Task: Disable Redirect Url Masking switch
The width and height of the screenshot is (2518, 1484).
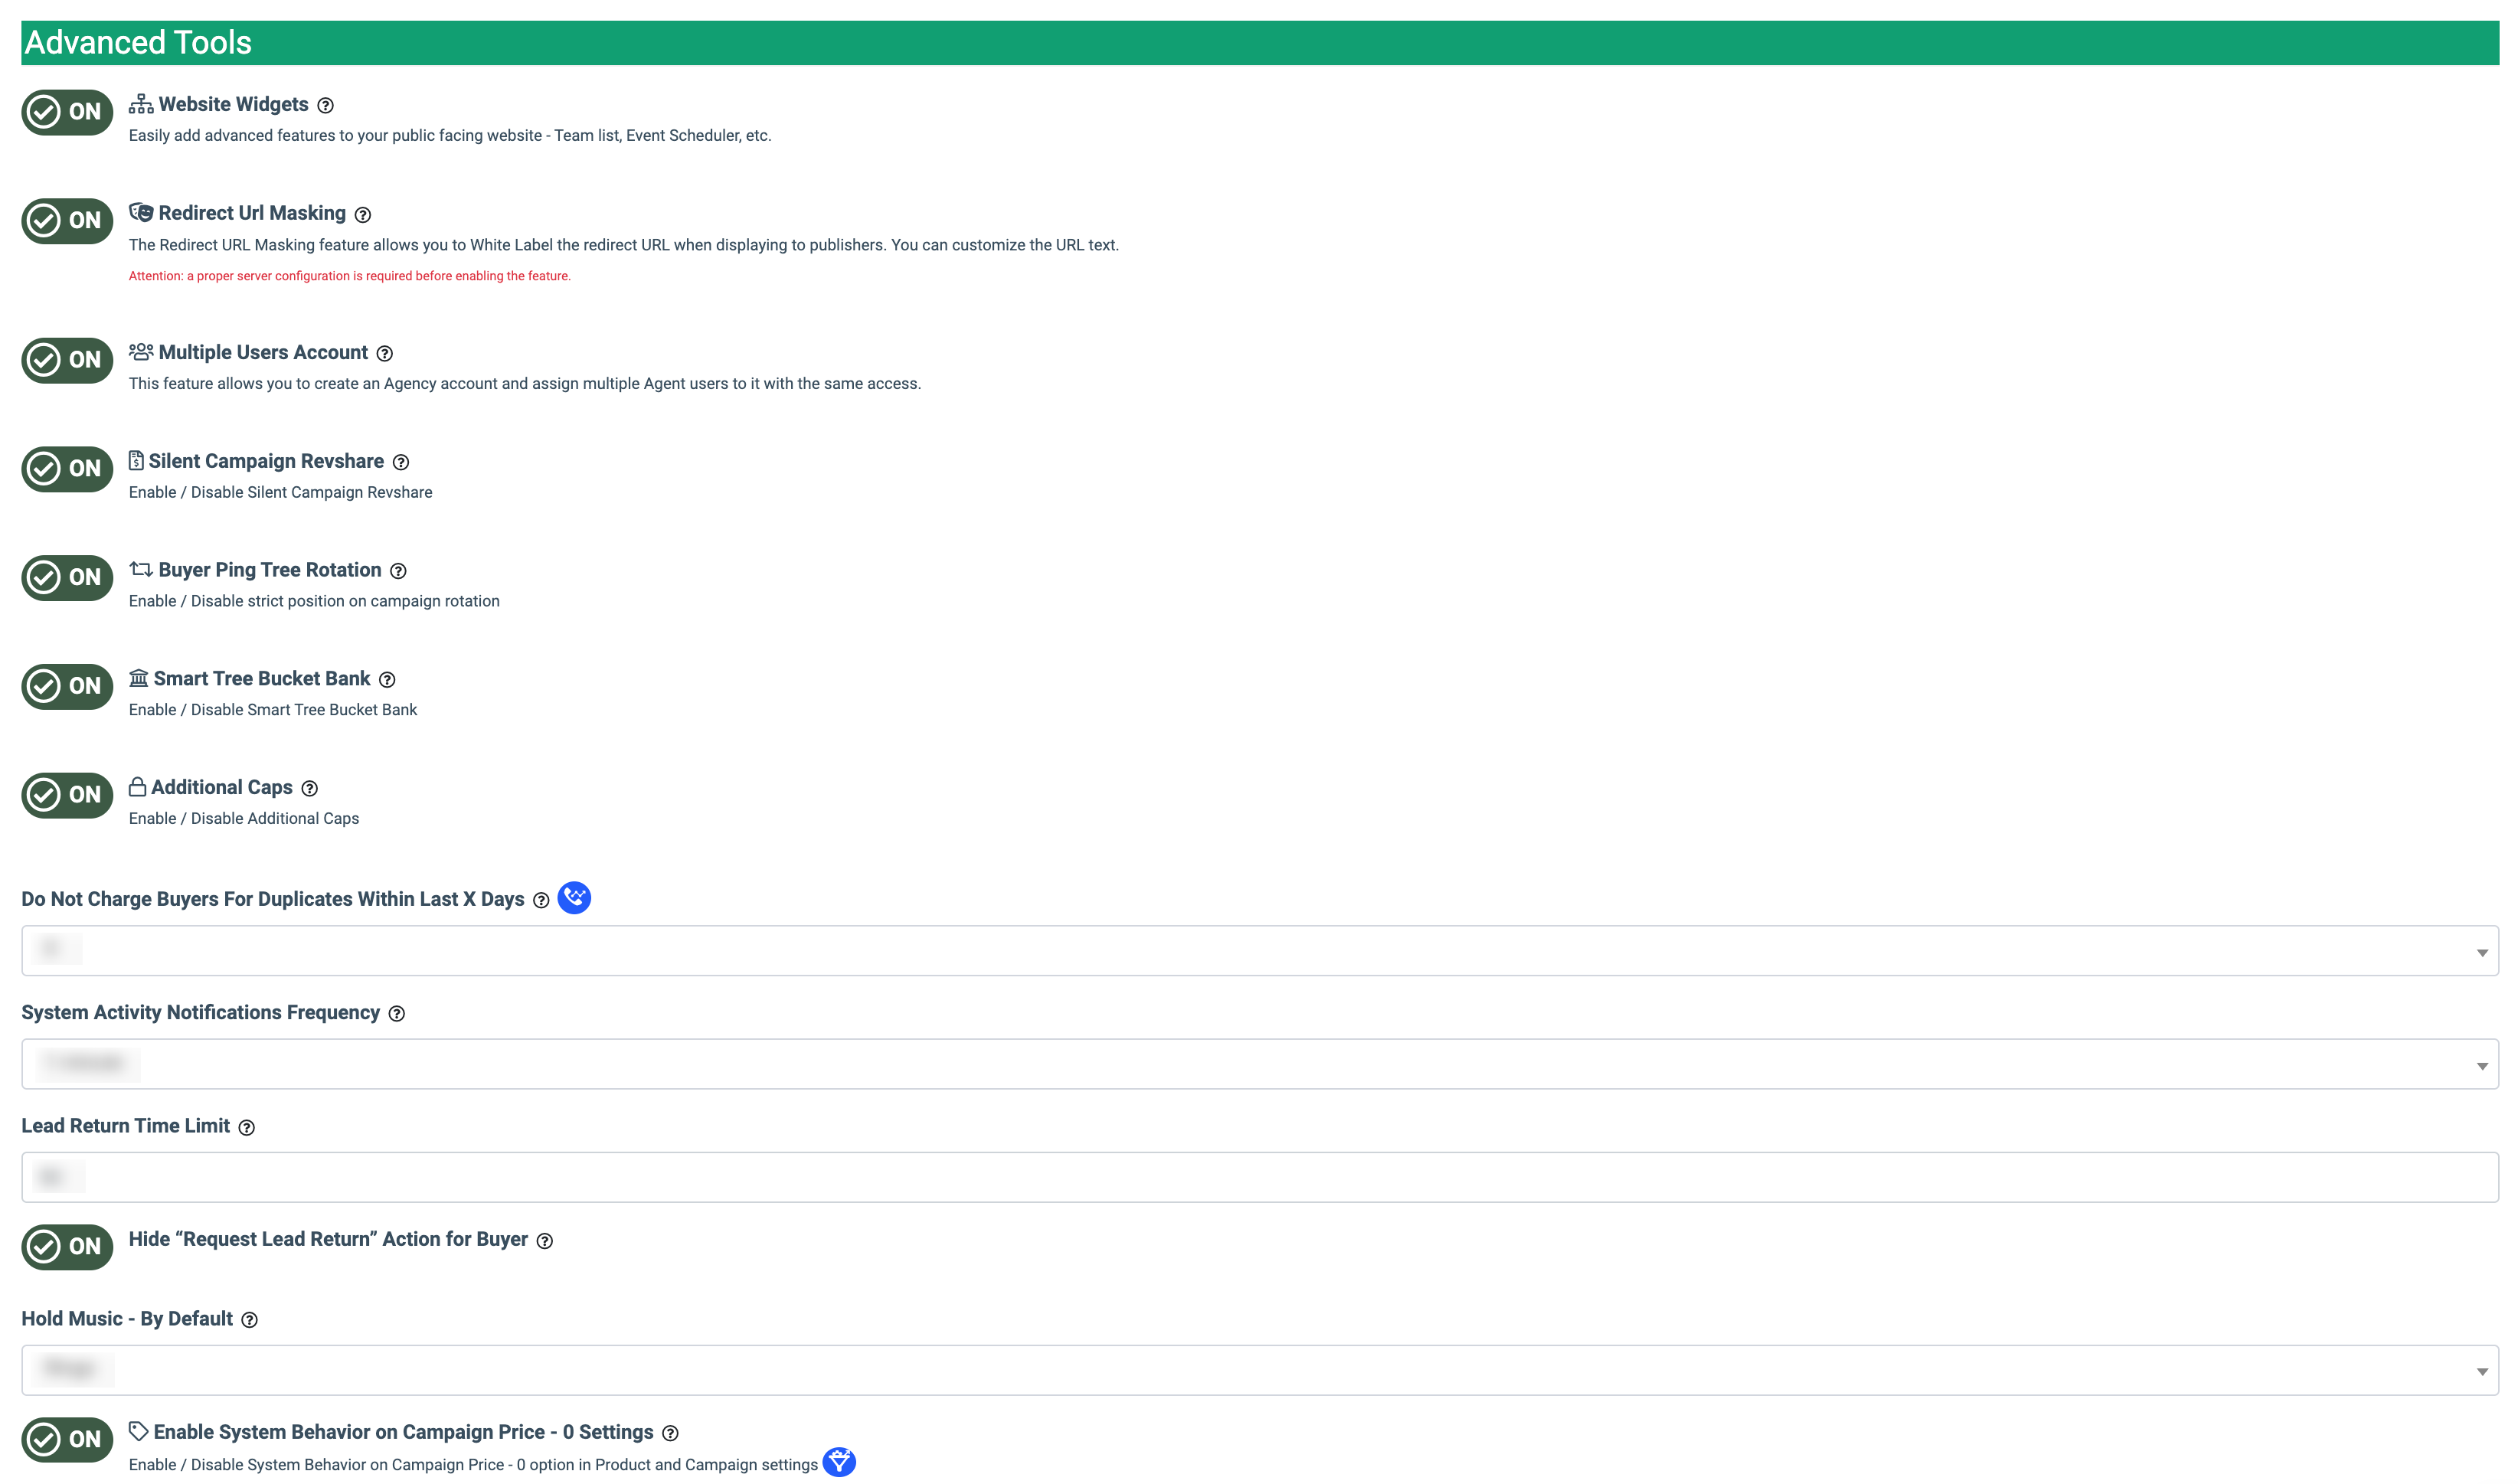Action: (x=67, y=221)
